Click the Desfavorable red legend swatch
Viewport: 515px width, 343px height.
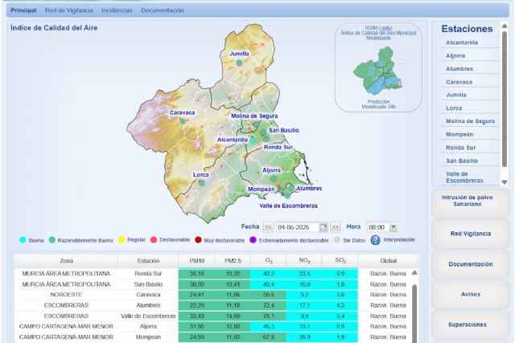[154, 240]
